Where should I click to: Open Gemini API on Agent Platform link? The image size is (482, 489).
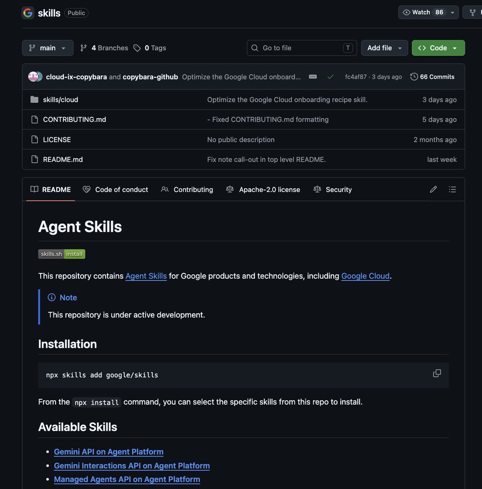point(108,452)
